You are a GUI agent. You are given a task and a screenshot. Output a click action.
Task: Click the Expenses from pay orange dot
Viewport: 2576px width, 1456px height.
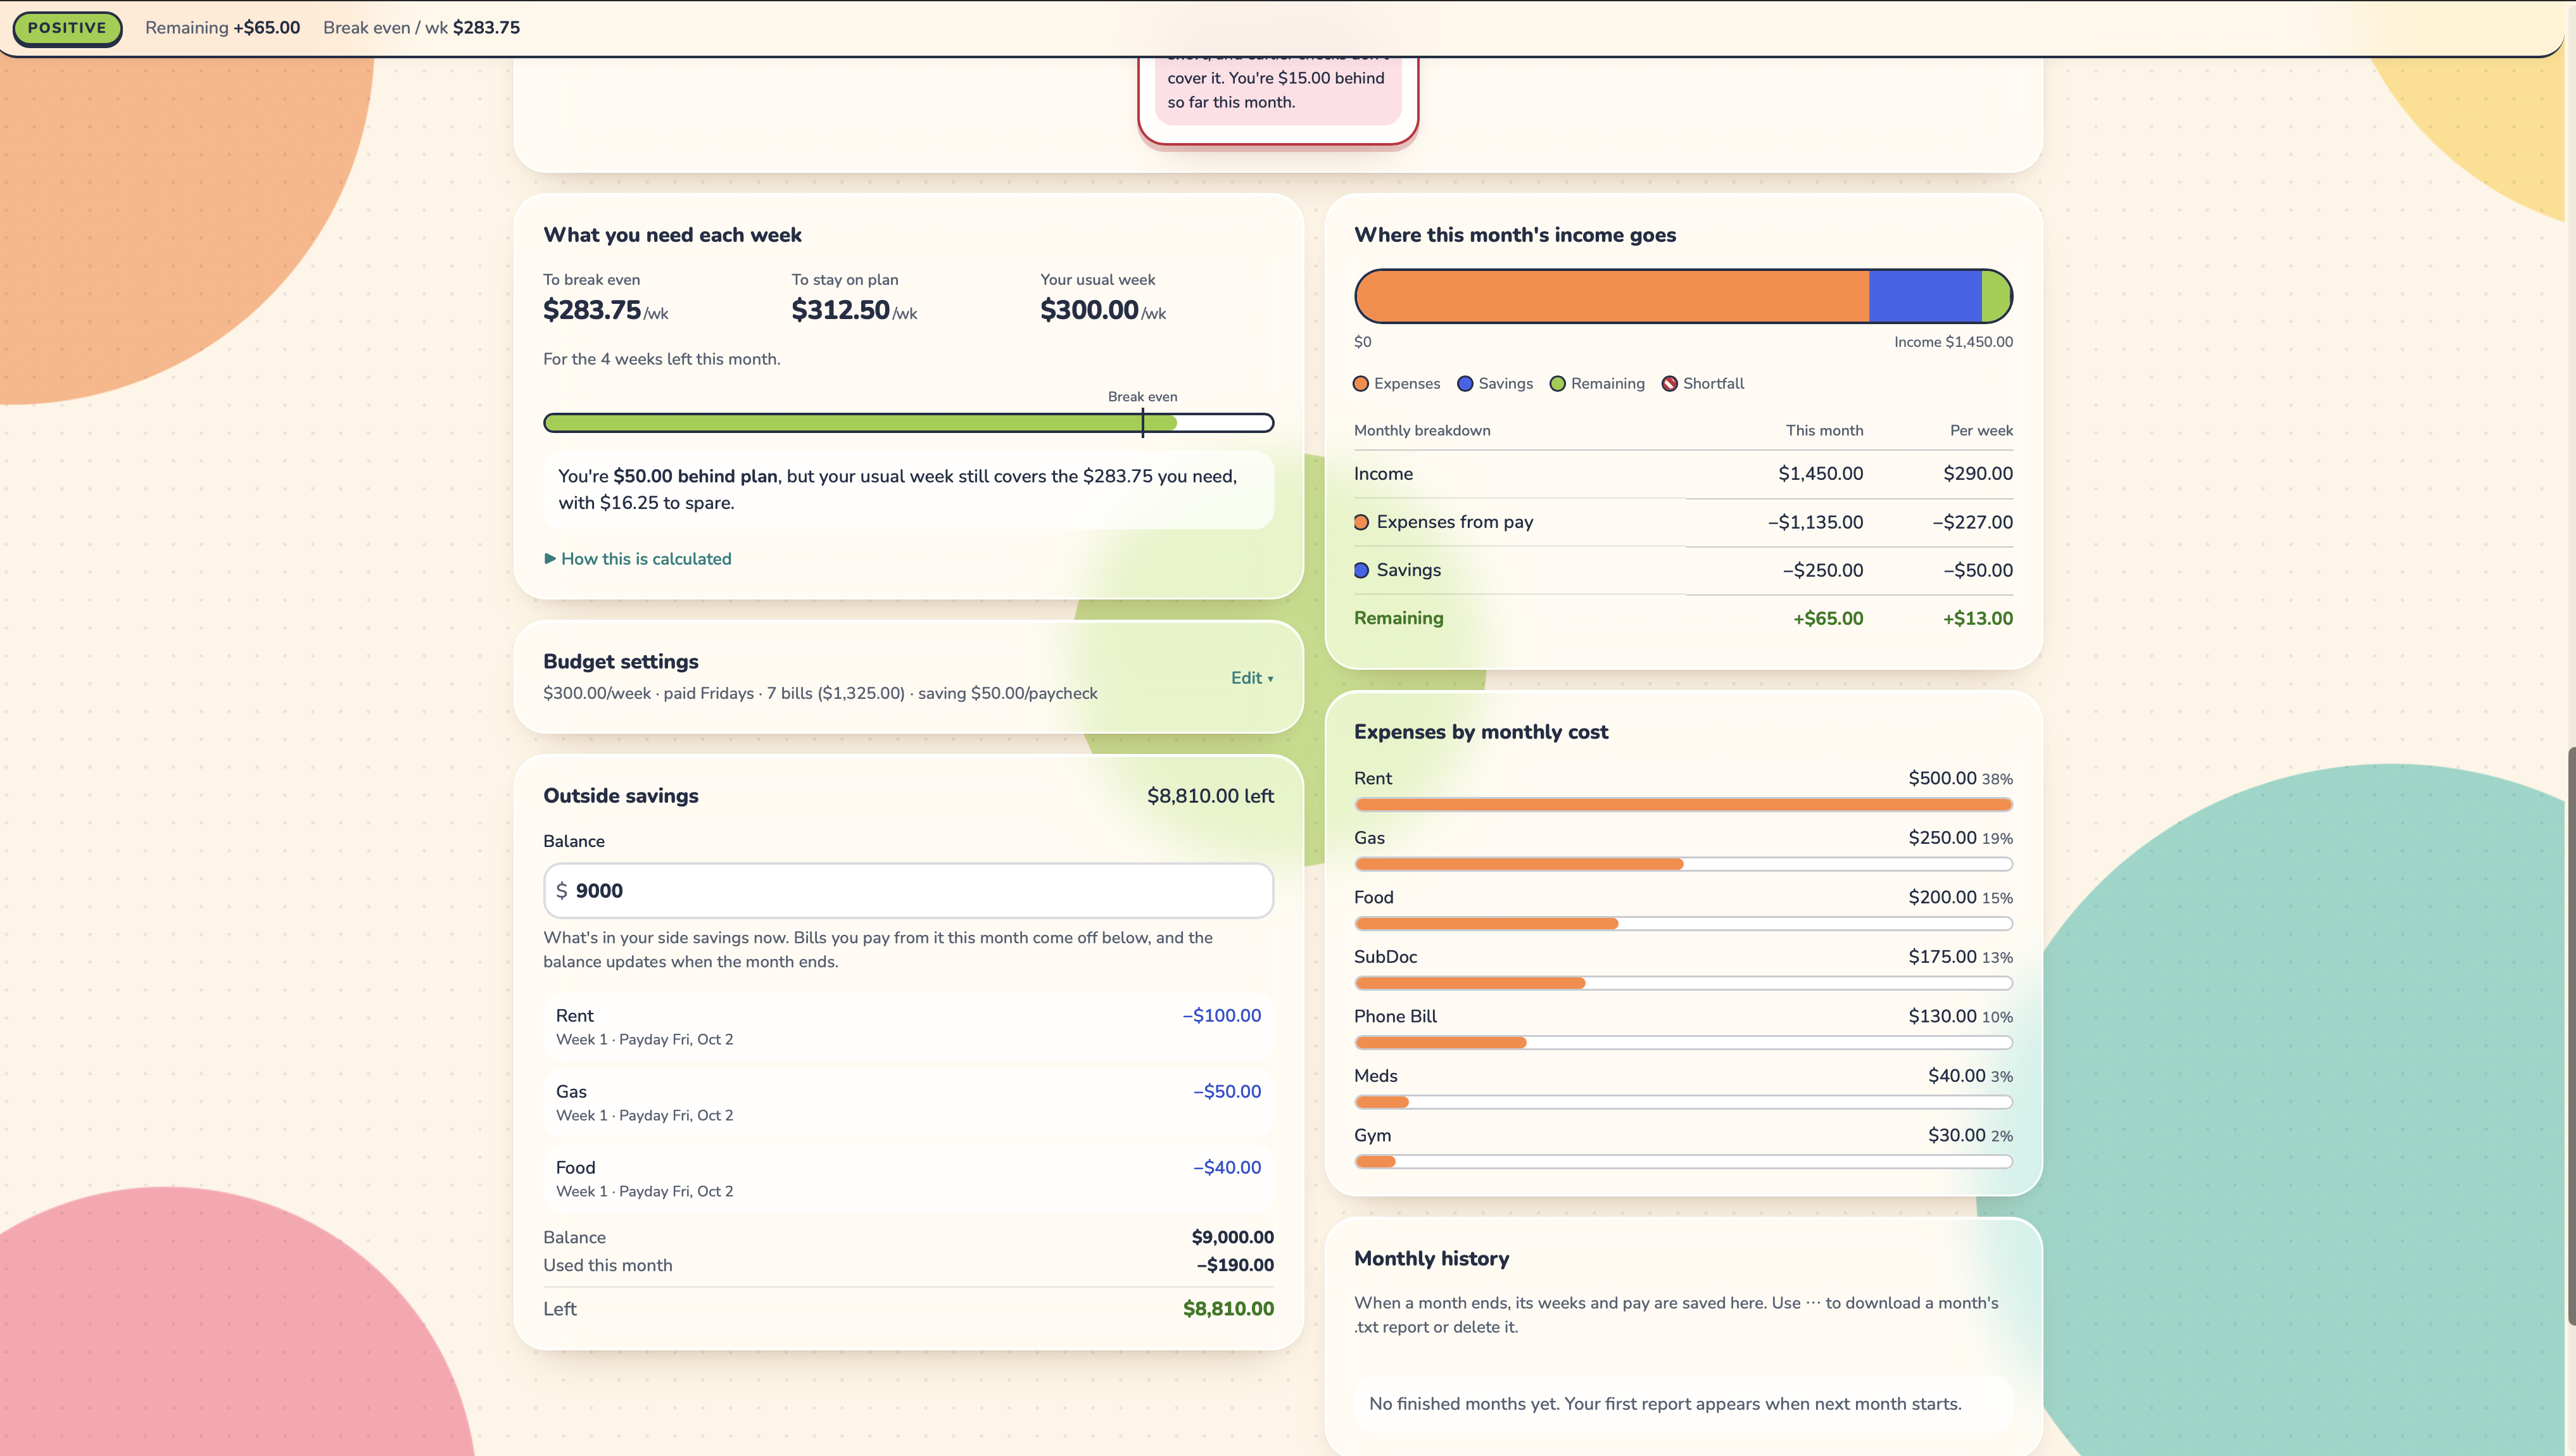pos(1361,522)
